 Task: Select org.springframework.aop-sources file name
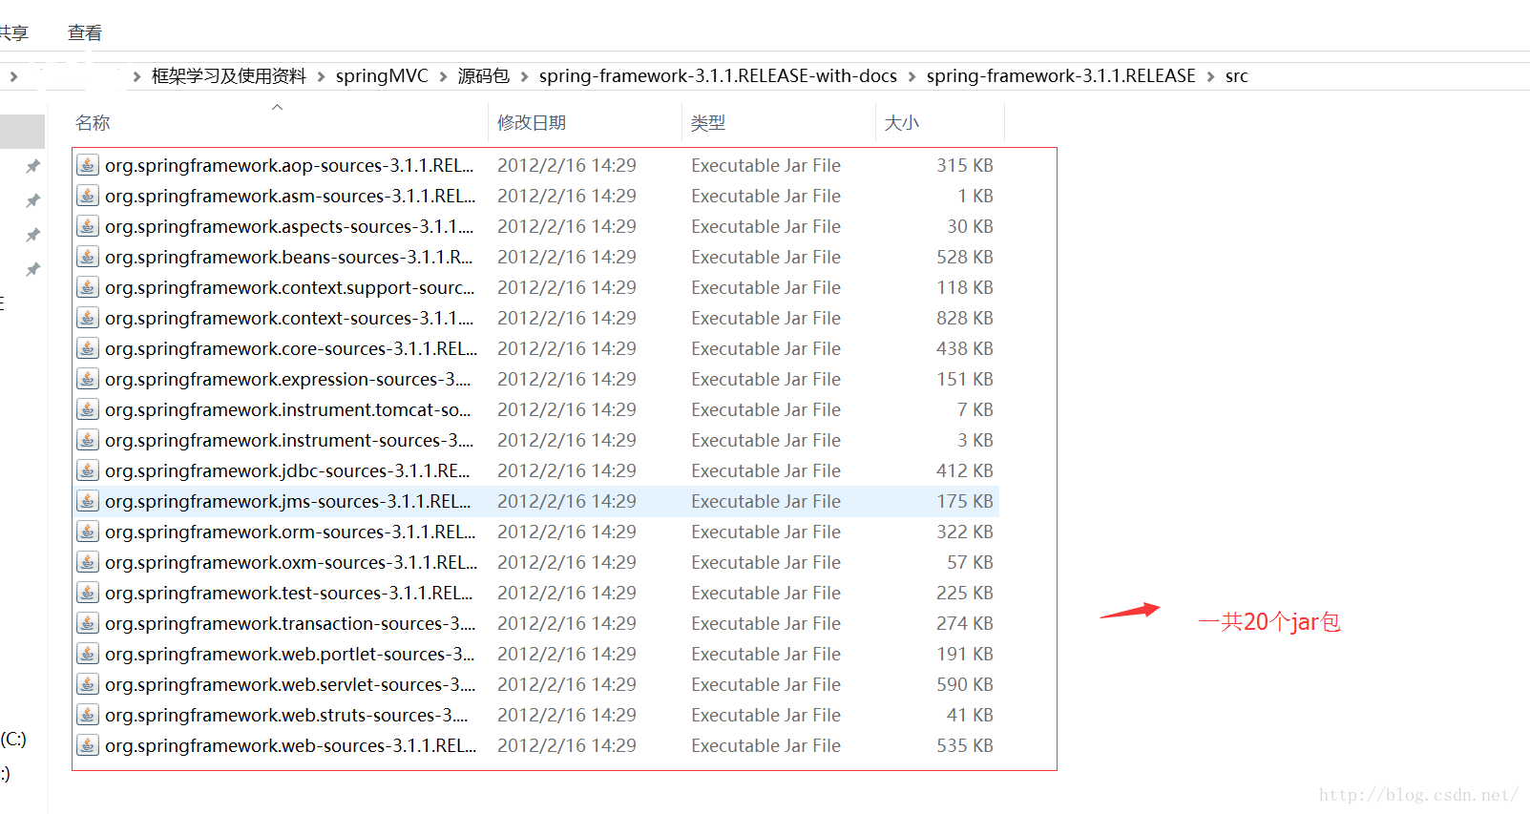(289, 165)
